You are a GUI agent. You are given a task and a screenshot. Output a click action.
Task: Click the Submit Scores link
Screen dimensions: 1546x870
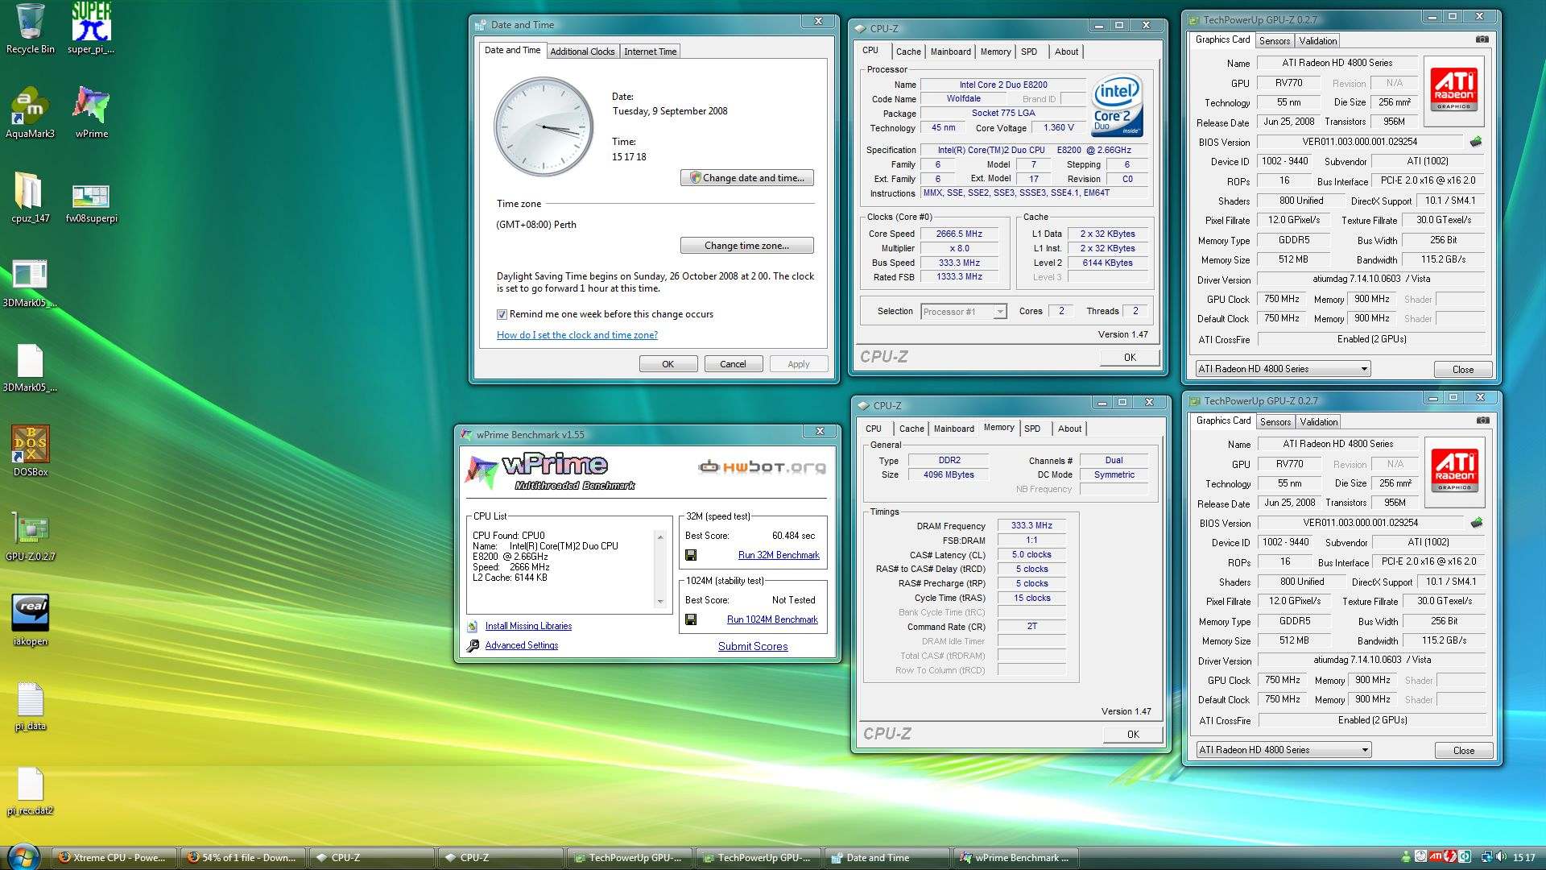[x=753, y=646]
